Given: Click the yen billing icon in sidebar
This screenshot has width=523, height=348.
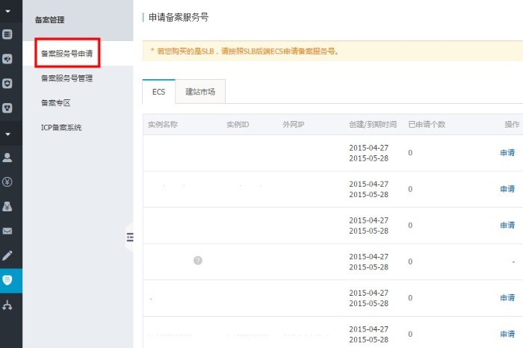Looking at the screenshot, I should [8, 181].
